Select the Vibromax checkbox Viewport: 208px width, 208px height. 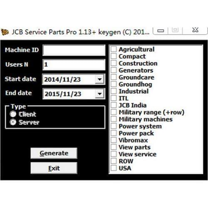(x=114, y=140)
